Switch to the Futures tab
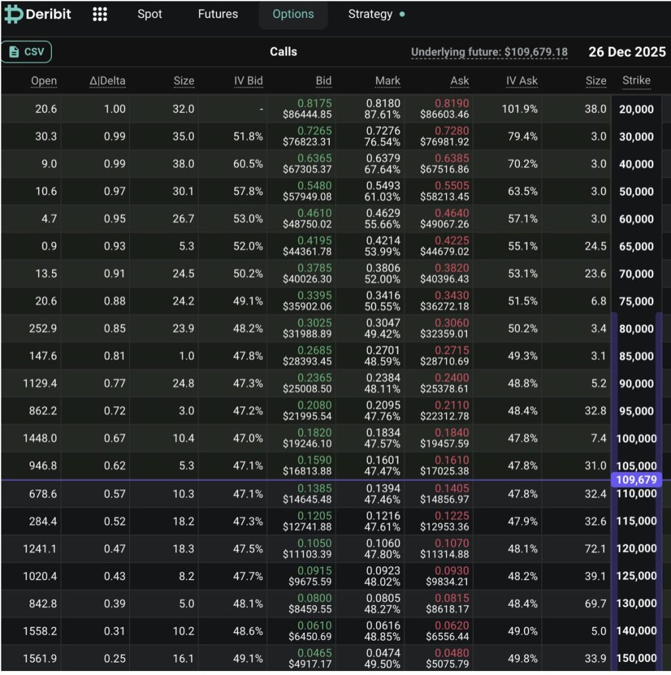 tap(218, 15)
